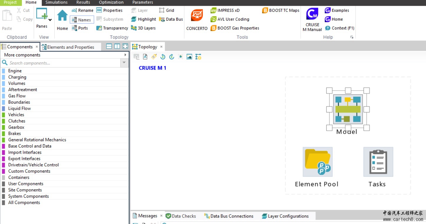This screenshot has width=426, height=224.
Task: Open the Layer Configurations tab
Action: [x=285, y=216]
